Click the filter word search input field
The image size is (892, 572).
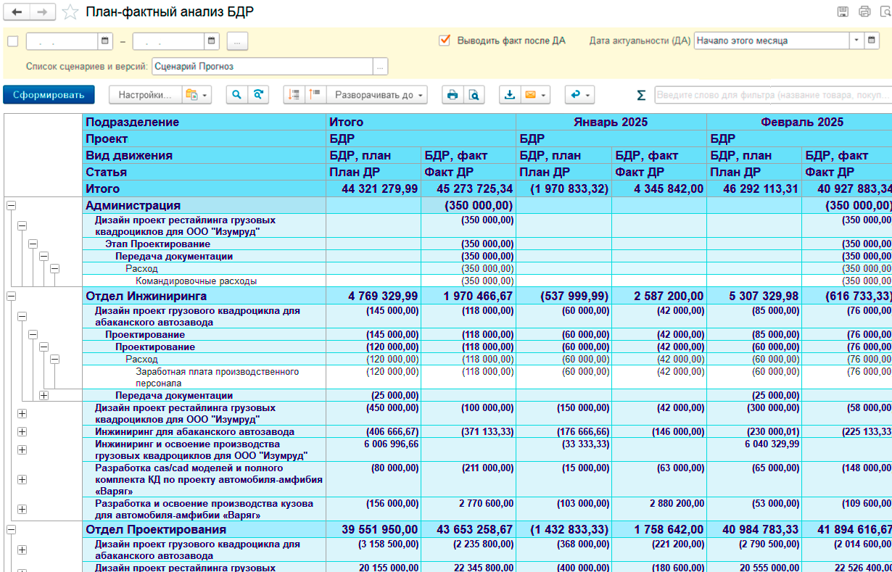tap(772, 95)
